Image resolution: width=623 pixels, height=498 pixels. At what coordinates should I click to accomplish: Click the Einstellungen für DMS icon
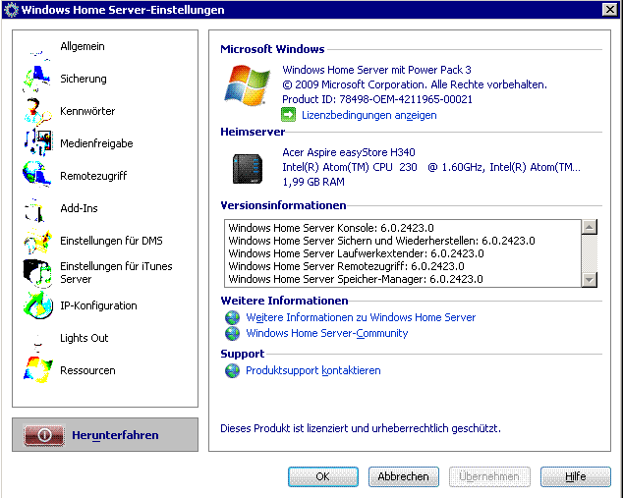(36, 241)
